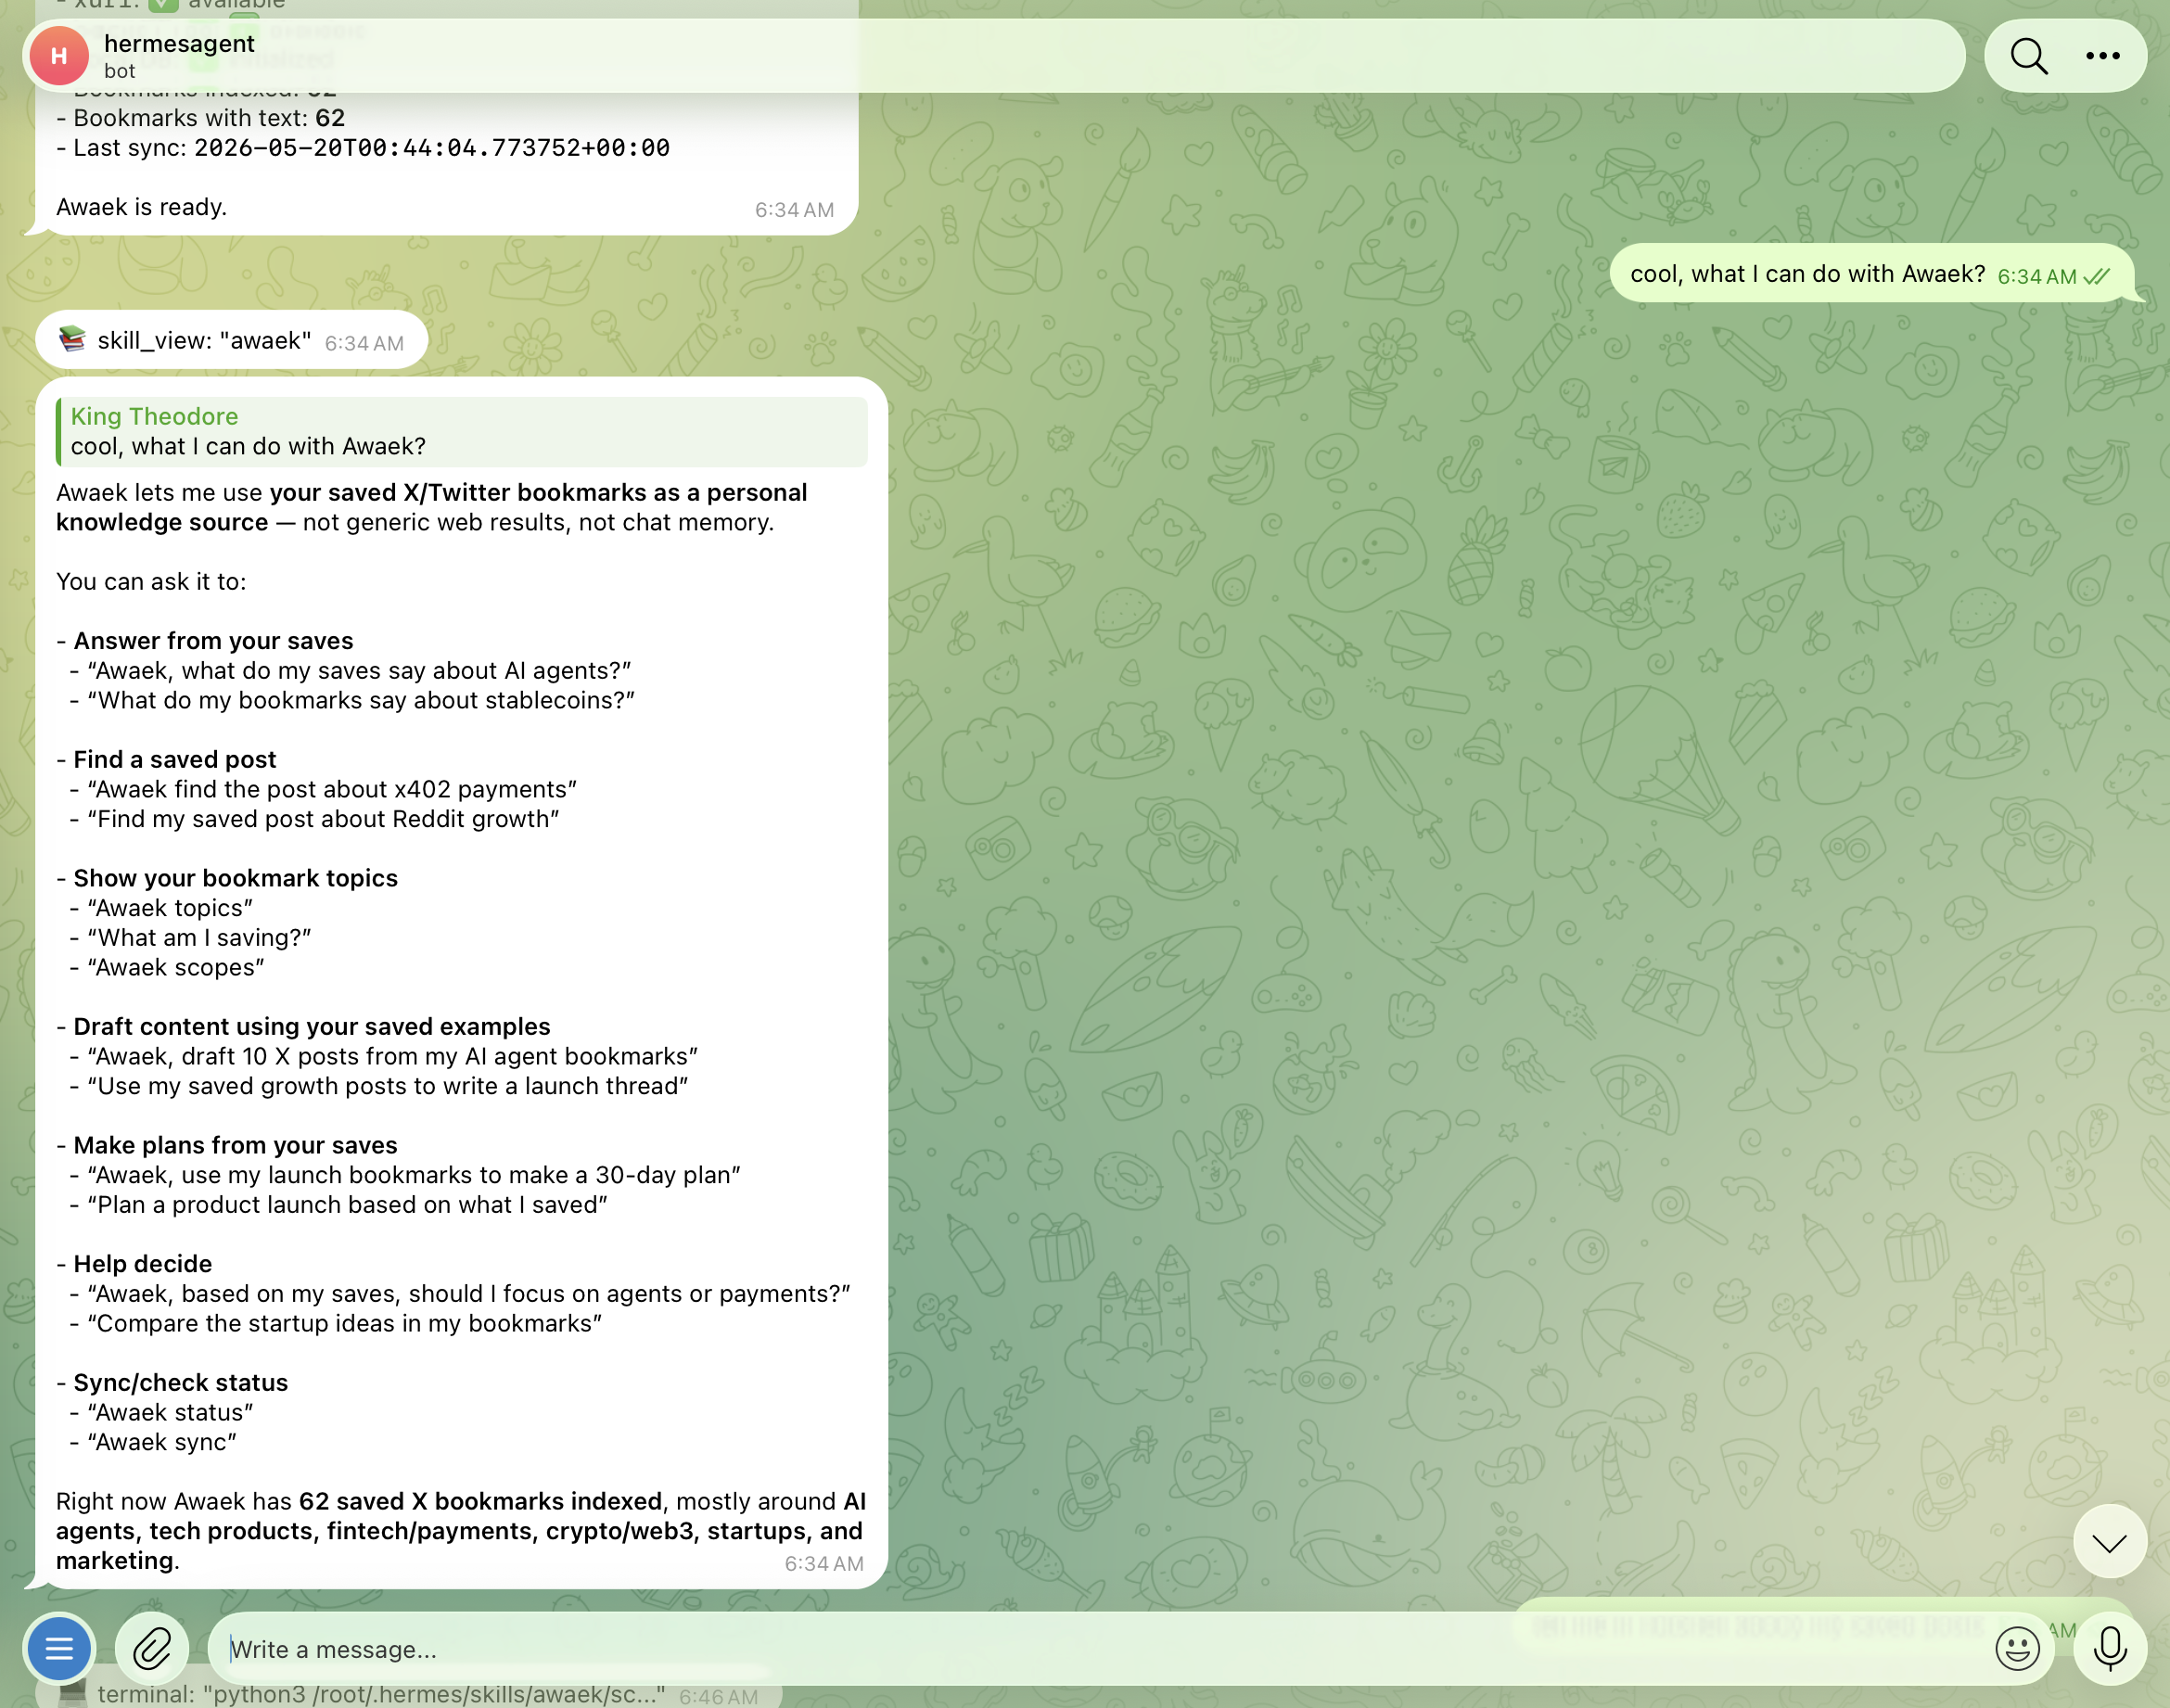Click the Last sync timestamp 2026-05-20T00:44:04
Screen dimensions: 2170x1708
[432, 148]
